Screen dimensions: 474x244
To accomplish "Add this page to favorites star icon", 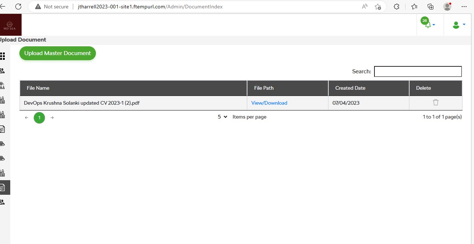I will [x=378, y=7].
